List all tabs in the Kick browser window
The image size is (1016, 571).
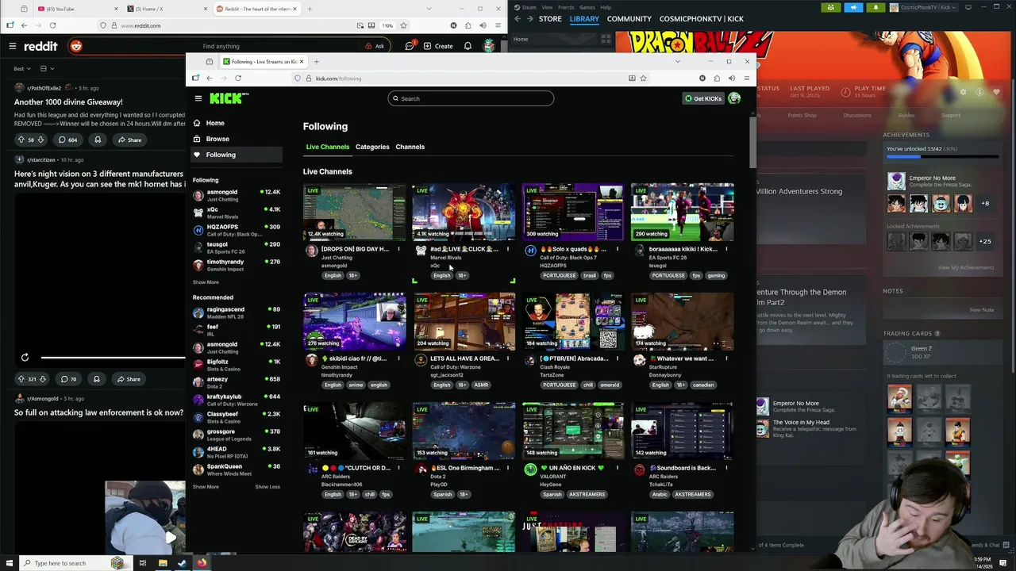[x=677, y=61]
